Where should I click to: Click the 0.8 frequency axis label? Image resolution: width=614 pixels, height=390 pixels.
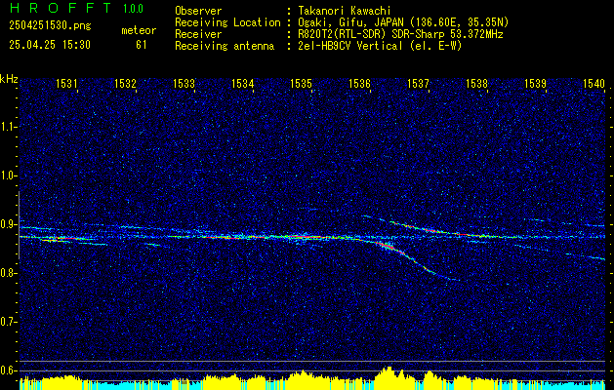coord(7,273)
